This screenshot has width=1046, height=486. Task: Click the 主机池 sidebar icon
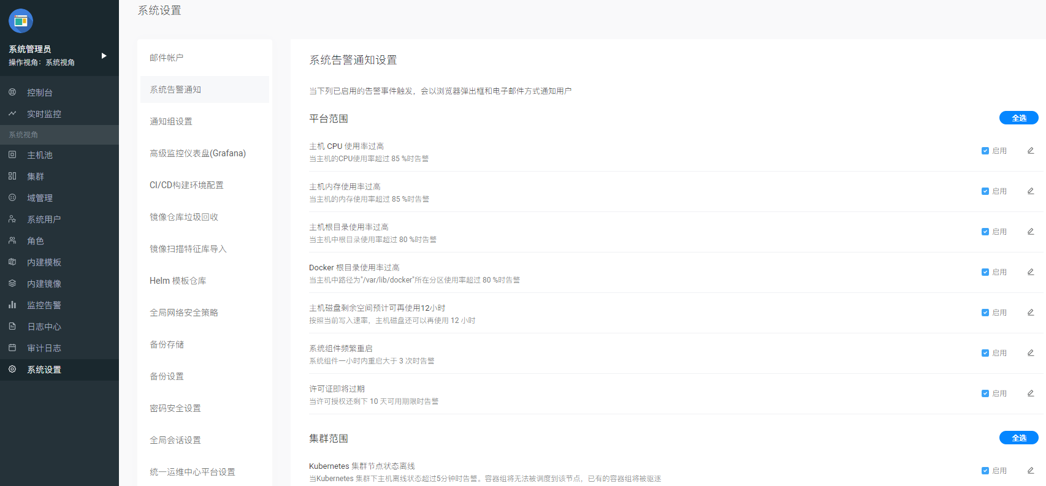point(12,155)
